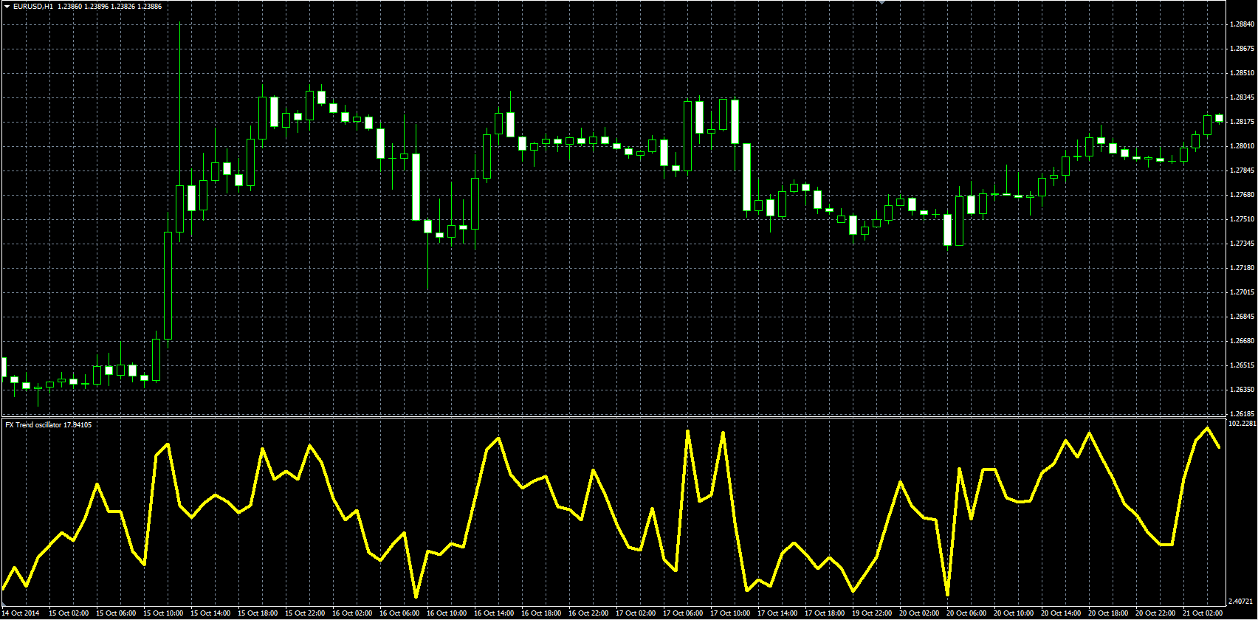Viewport: 1258px width, 620px height.
Task: Click the EURUSD,H1 symbol title
Action: pos(33,6)
